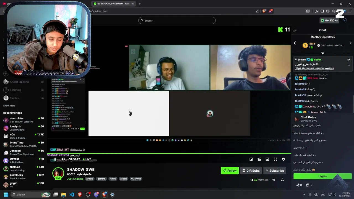Click share page icon in address bar
Image resolution: width=354 pixels, height=199 pixels.
(x=257, y=11)
